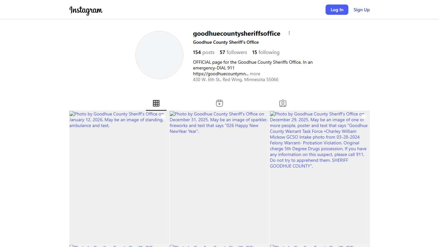This screenshot has width=439, height=247.
Task: Click the 154 posts count
Action: [203, 52]
